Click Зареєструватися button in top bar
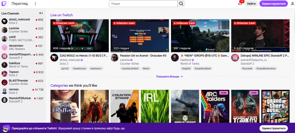295x133 pixels. [273, 4]
